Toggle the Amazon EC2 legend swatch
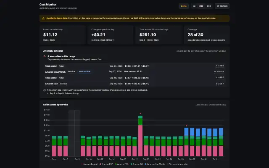269x168 pixels. pos(100,164)
